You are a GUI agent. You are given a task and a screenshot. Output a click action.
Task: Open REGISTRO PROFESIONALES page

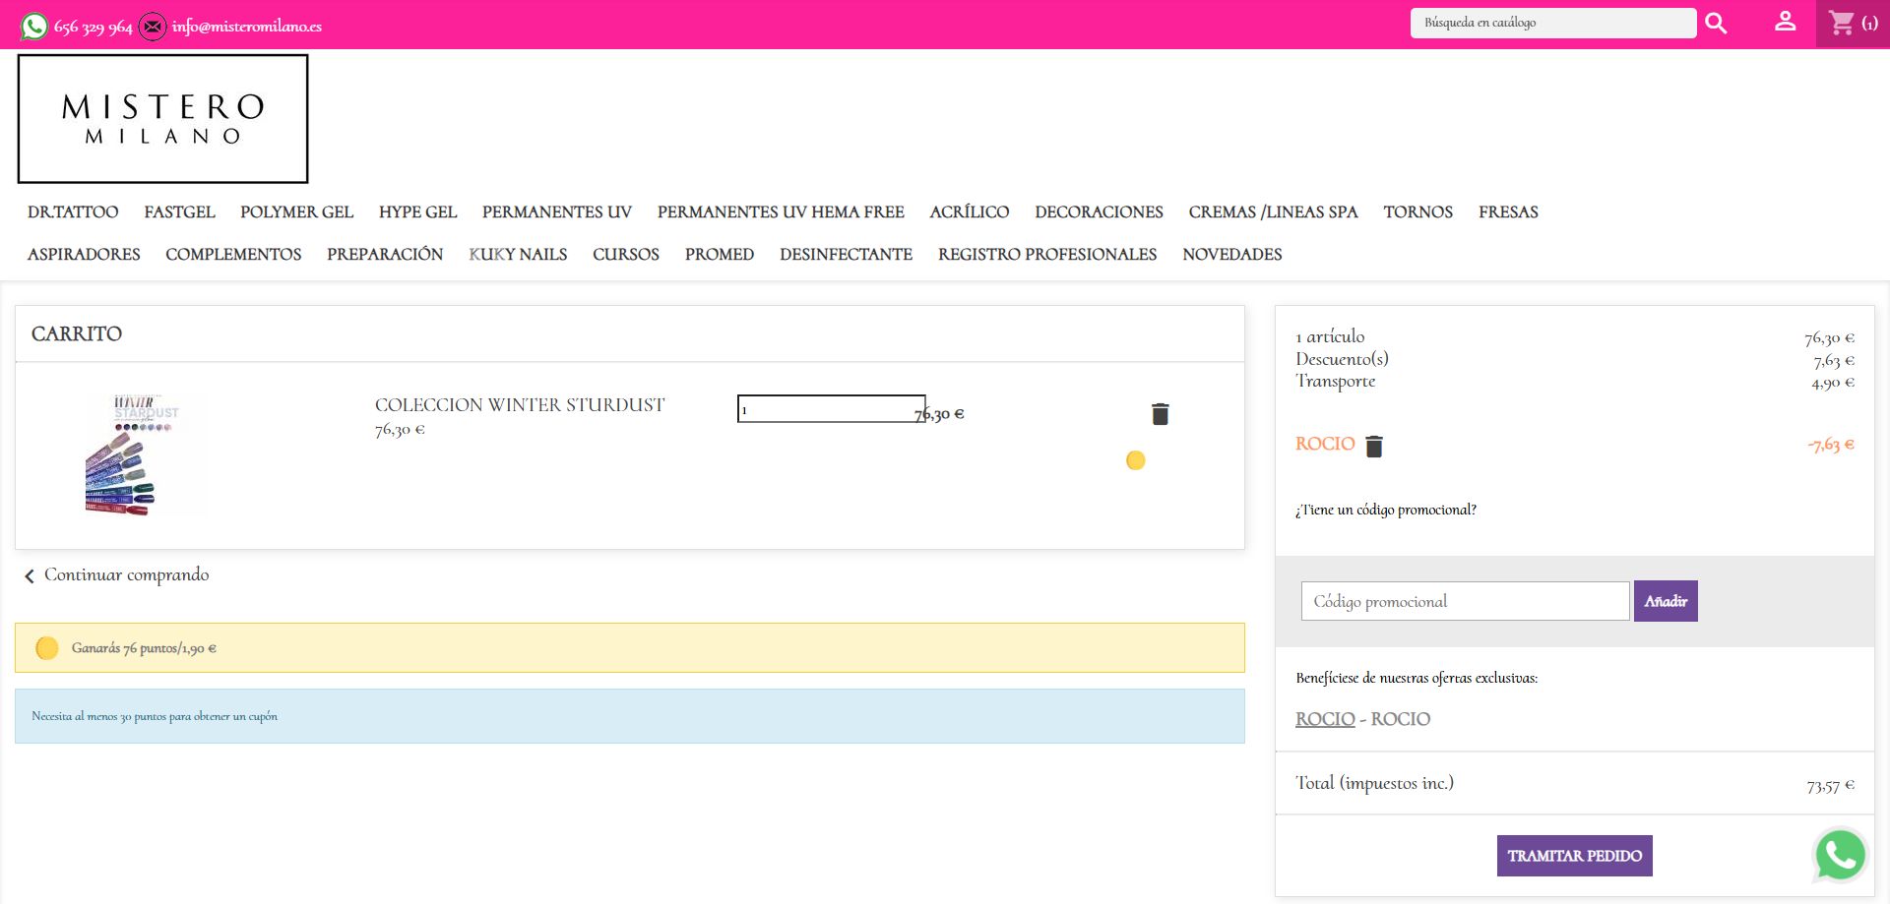tap(1047, 255)
